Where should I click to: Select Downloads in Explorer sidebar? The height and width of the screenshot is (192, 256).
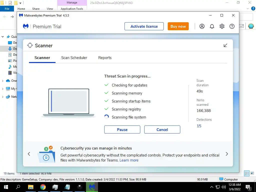point(12,49)
